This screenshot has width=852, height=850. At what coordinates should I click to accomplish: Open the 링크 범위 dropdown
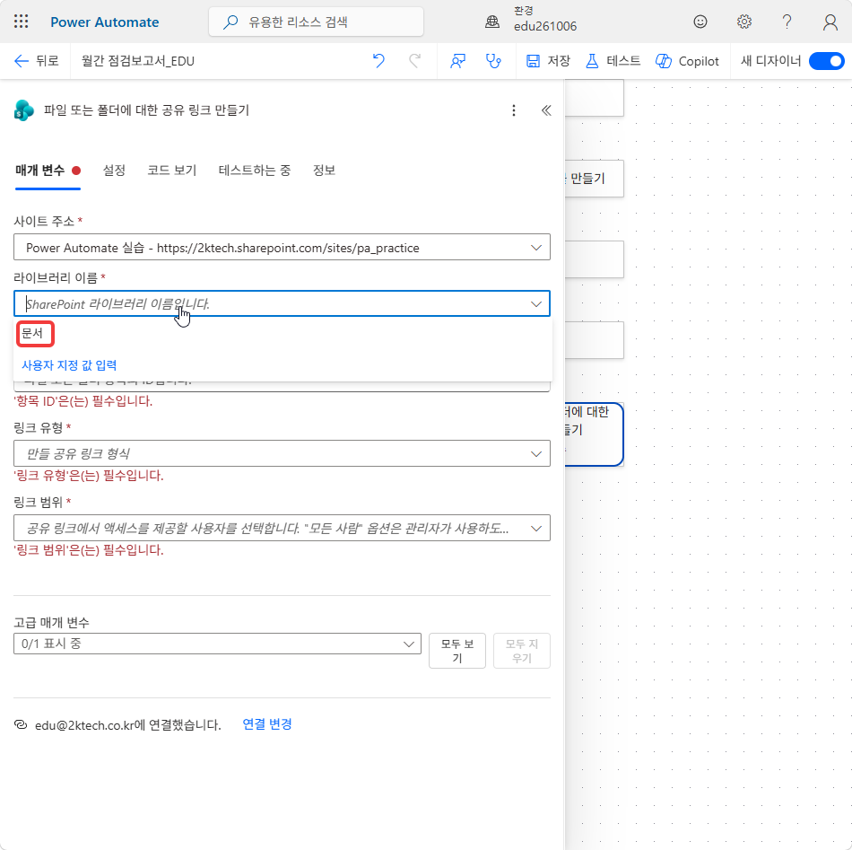coord(282,528)
